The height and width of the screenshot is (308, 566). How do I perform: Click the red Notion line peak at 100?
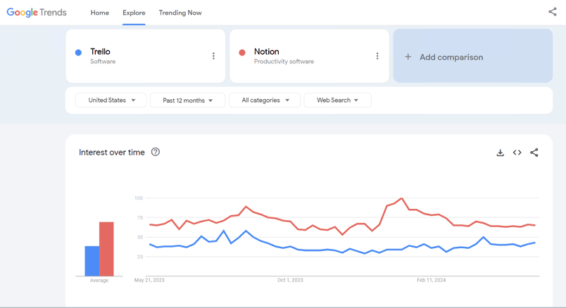click(401, 198)
